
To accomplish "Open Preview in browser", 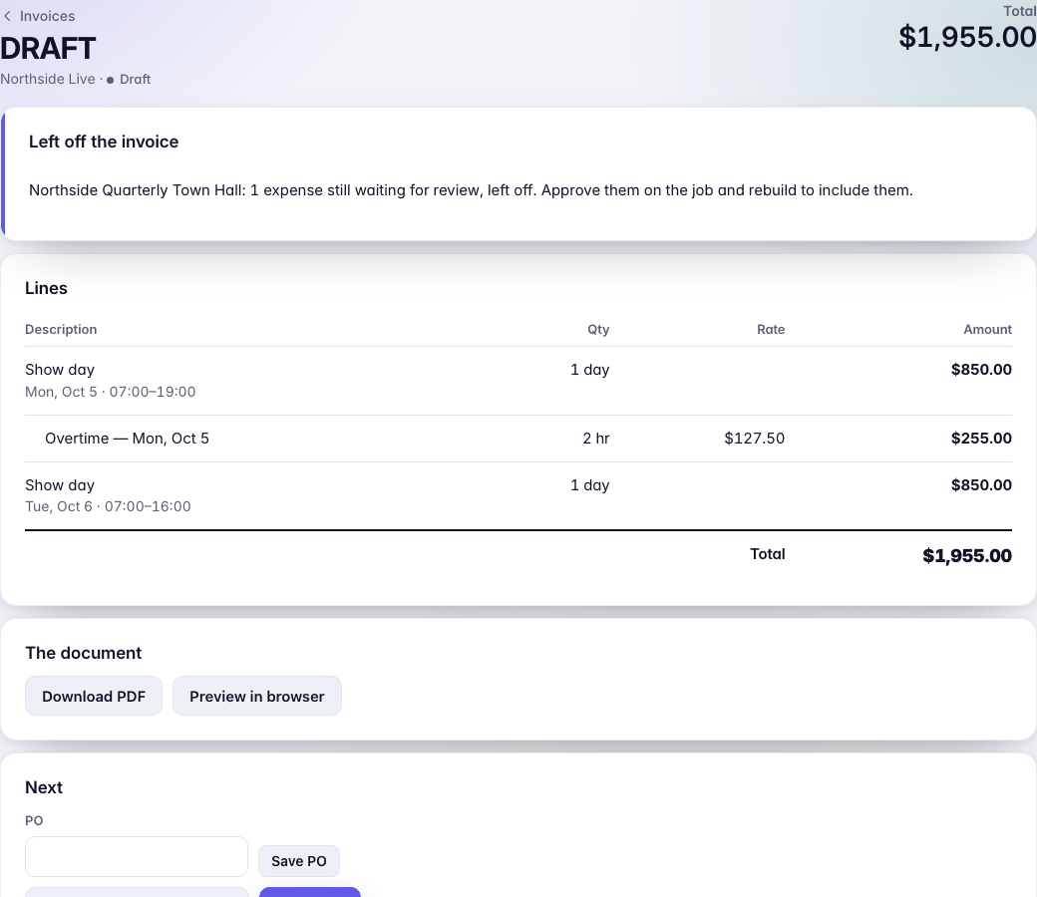I will (x=256, y=696).
